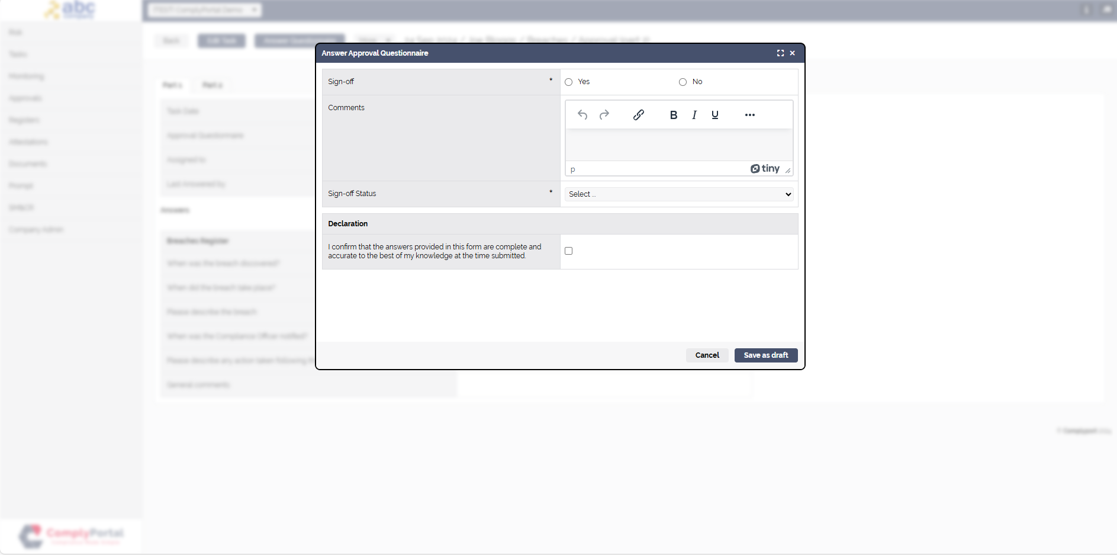Close the Answer Approval Questionnaire dialog
Viewport: 1117px width, 555px height.
[792, 53]
